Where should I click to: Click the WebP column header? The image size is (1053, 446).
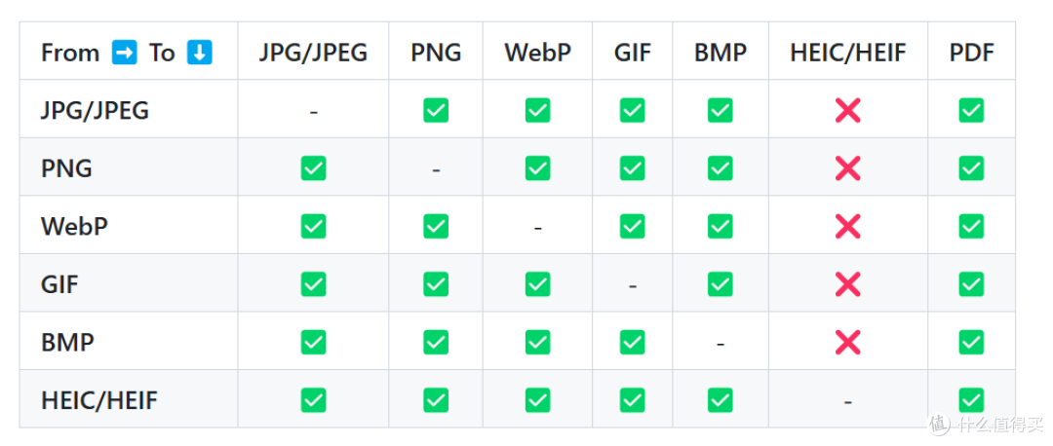coord(538,53)
